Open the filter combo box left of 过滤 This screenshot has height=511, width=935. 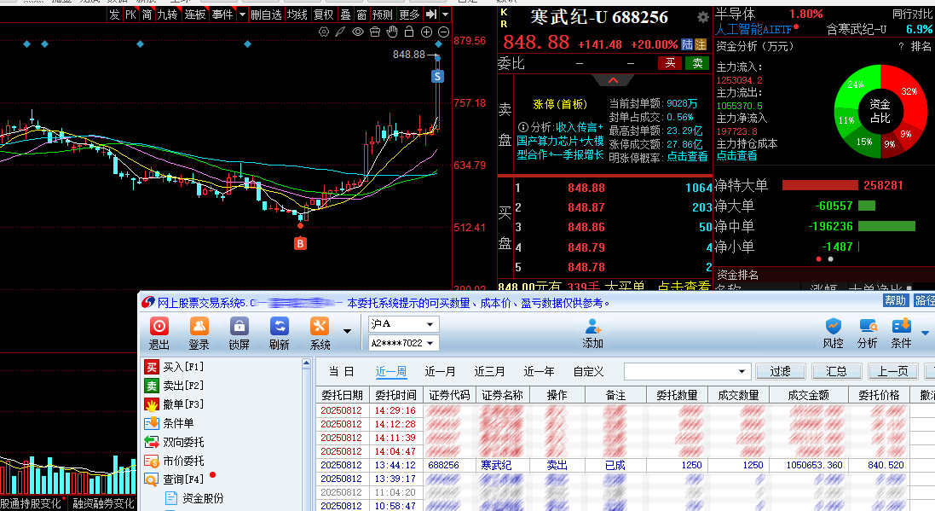[686, 371]
